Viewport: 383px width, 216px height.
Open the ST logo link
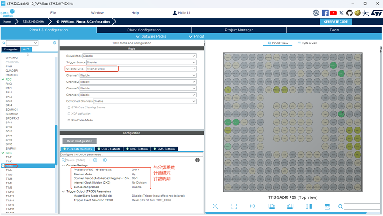(376, 13)
